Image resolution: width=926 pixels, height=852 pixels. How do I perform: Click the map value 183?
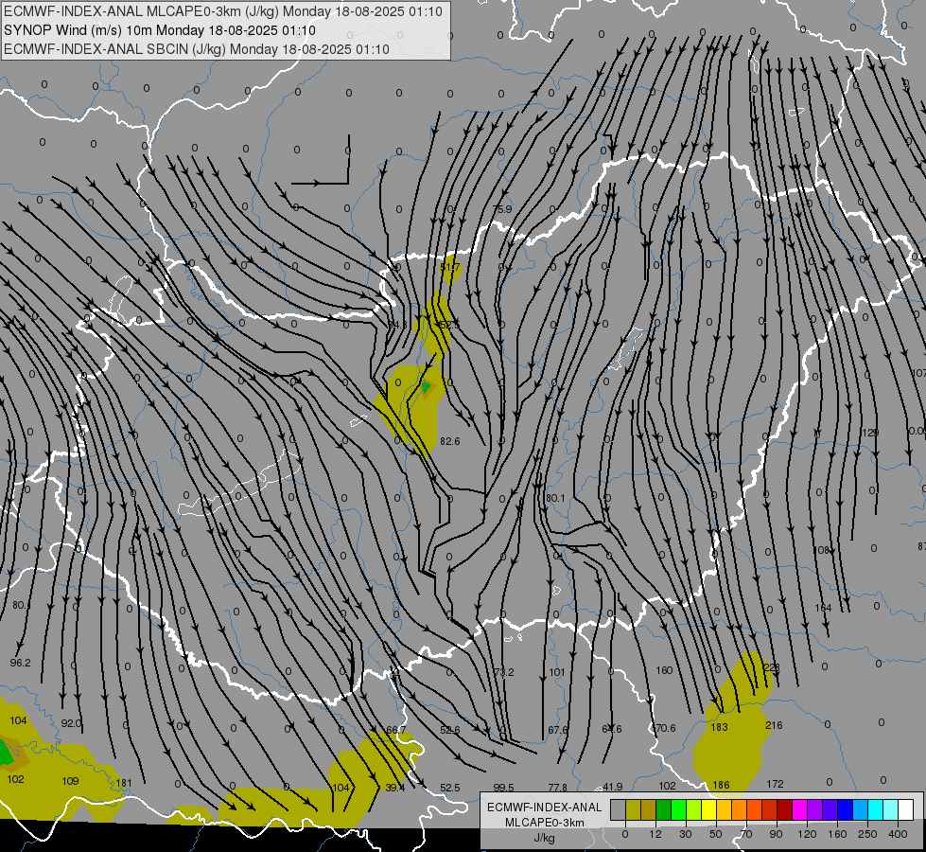click(x=719, y=727)
